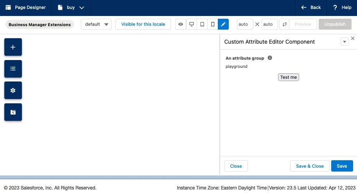This screenshot has height=193, width=357.
Task: Toggle the pencil edit mode button
Action: [x=223, y=24]
